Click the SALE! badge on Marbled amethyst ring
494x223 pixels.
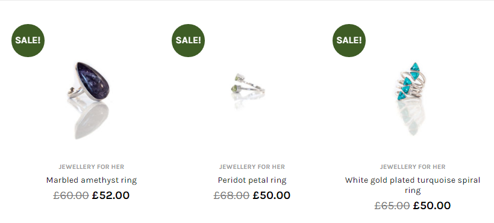pos(28,41)
